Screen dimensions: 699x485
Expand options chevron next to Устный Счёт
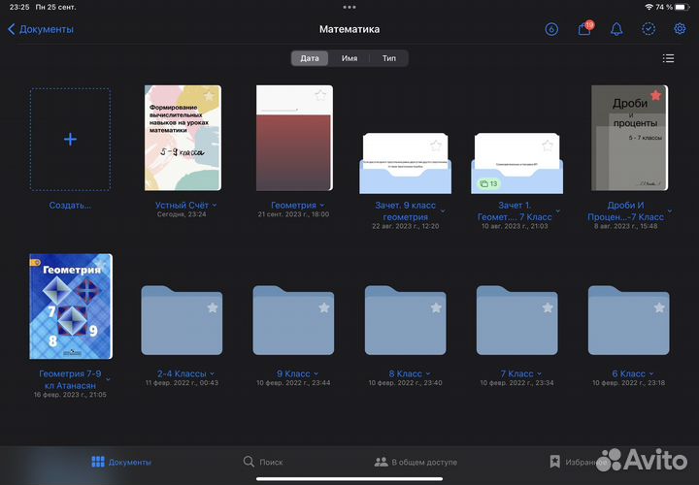[215, 206]
